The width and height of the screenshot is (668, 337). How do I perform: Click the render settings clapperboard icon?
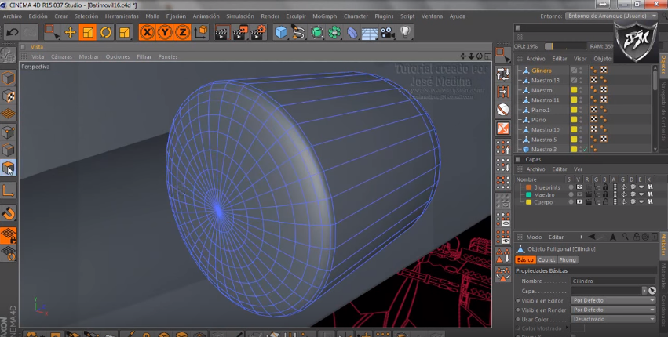[257, 32]
